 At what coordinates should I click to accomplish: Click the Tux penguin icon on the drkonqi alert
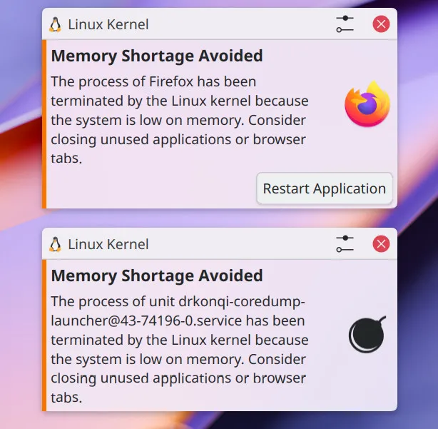(x=55, y=244)
